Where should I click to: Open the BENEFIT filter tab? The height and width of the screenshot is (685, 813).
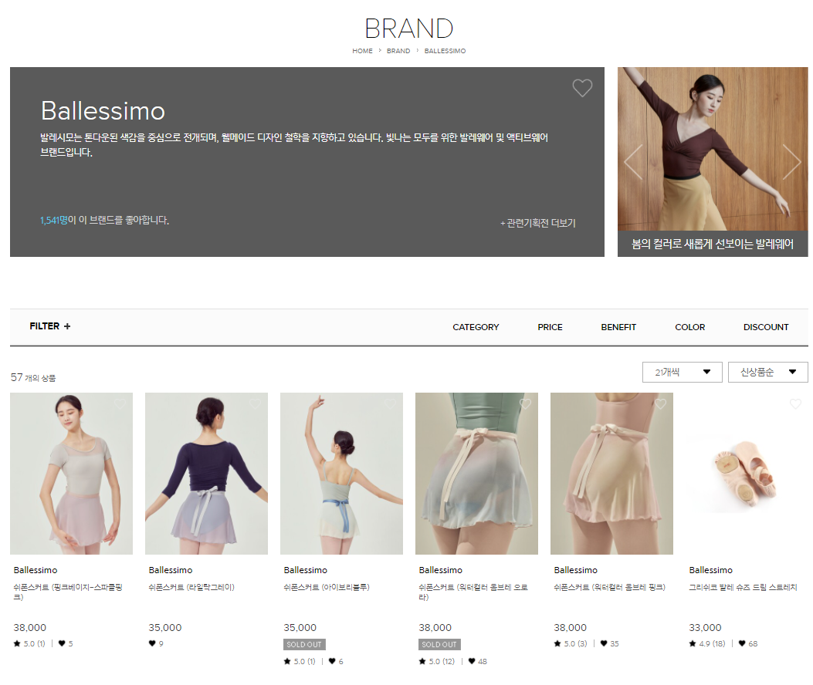coord(618,327)
